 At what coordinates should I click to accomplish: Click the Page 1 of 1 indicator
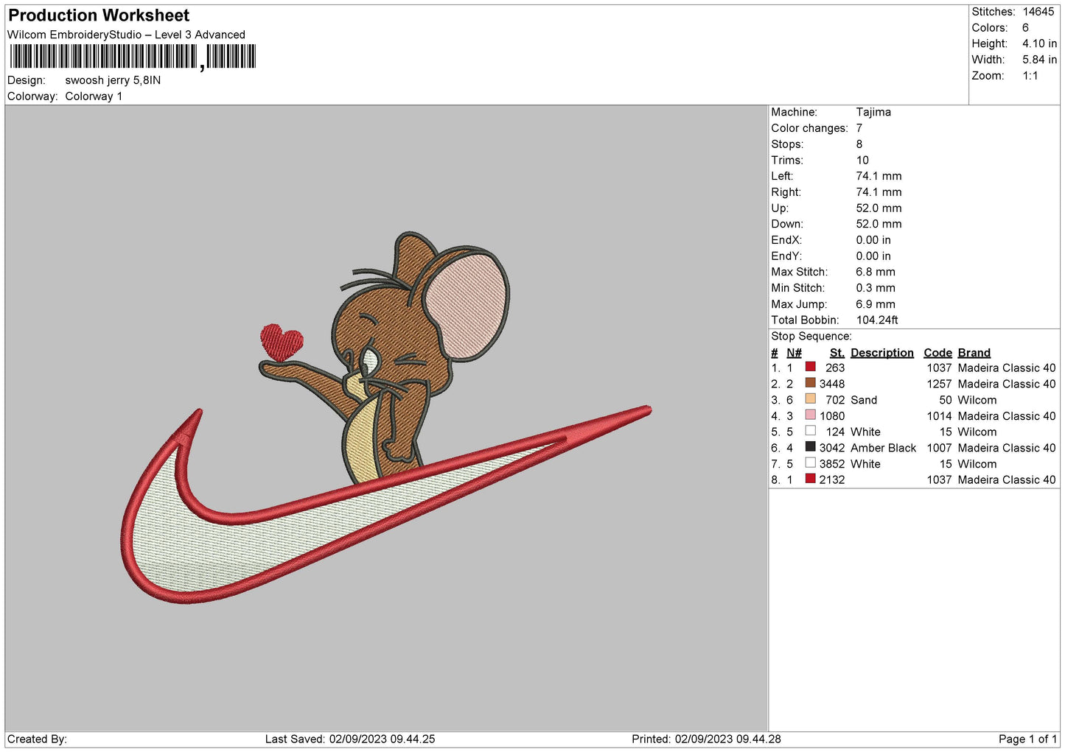point(1027,739)
